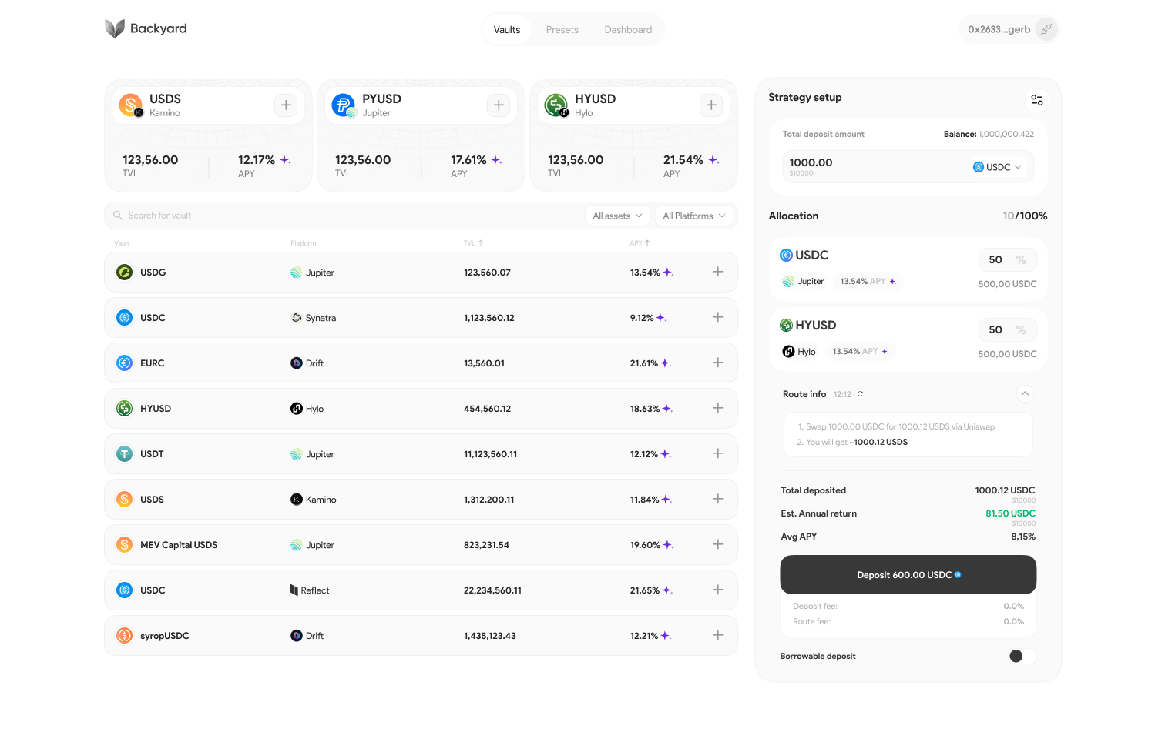Open the All assets dropdown

pyautogui.click(x=617, y=216)
